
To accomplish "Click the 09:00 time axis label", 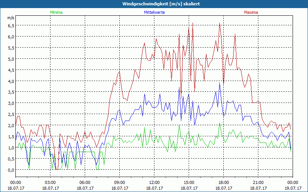I will pyautogui.click(x=120, y=183).
